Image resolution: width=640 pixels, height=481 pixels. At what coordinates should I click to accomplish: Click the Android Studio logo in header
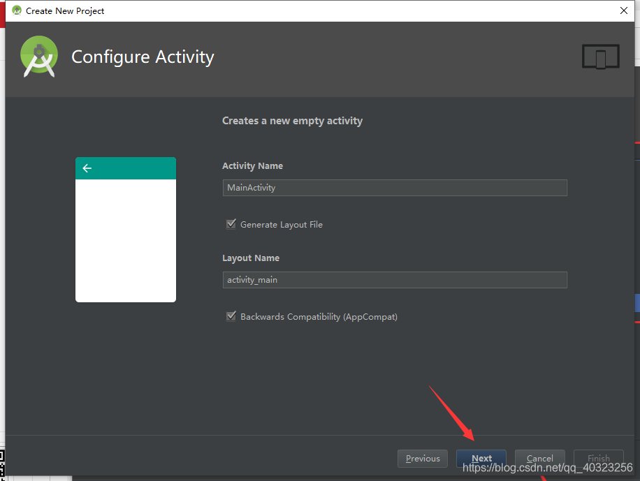pyautogui.click(x=39, y=57)
